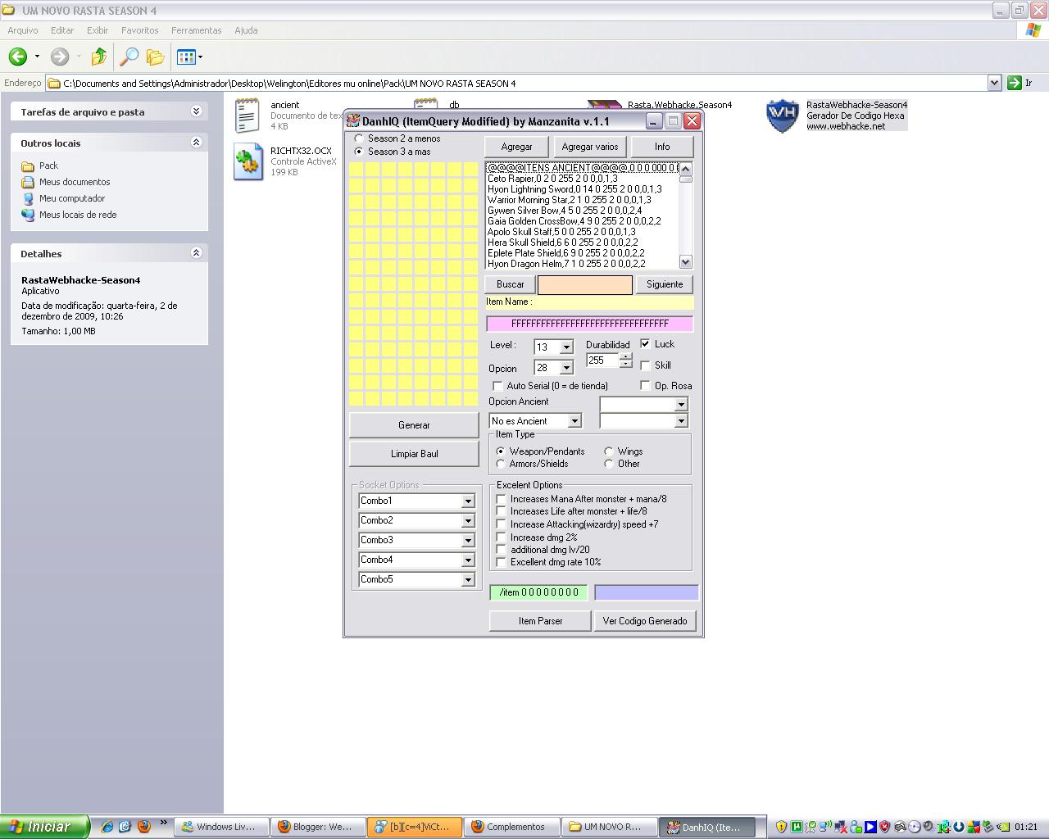Screen dimensions: 1049x839
Task: Open the Combo2 socket dropdown
Action: click(x=468, y=520)
